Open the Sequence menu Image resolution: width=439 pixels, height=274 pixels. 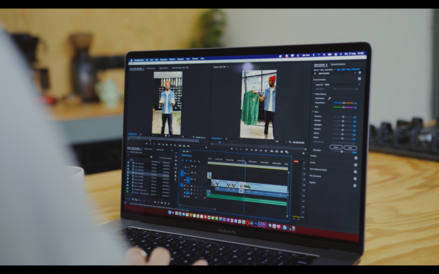click(163, 60)
